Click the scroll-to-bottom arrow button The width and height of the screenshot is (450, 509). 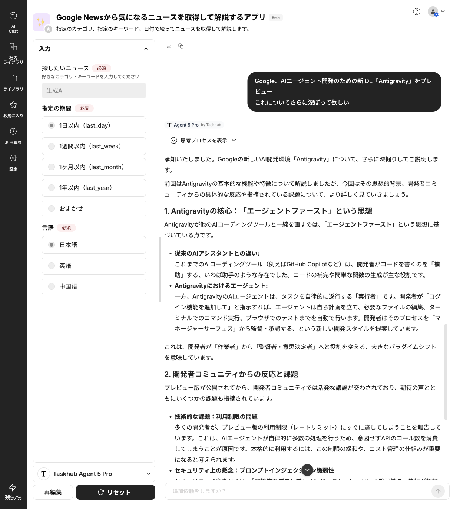307,470
